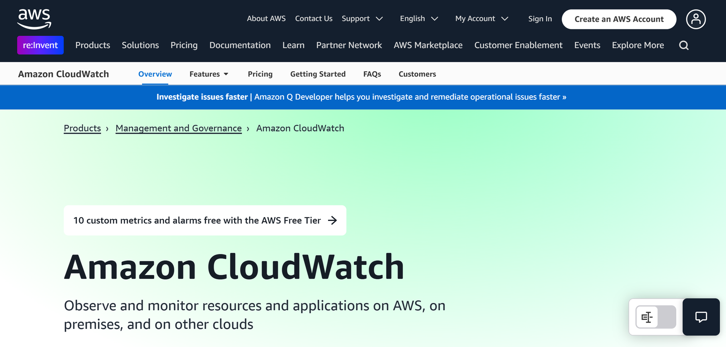Toggle the text layout switch beside chat
The height and width of the screenshot is (347, 726).
(656, 317)
